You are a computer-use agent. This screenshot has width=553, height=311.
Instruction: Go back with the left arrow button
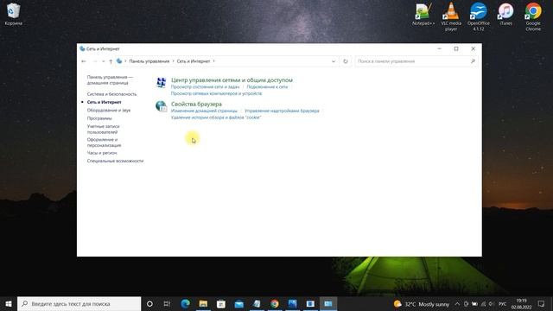(84, 61)
